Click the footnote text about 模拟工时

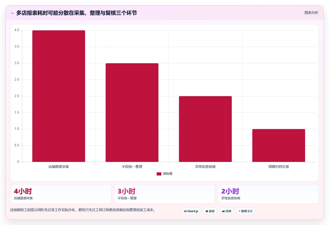83,210
